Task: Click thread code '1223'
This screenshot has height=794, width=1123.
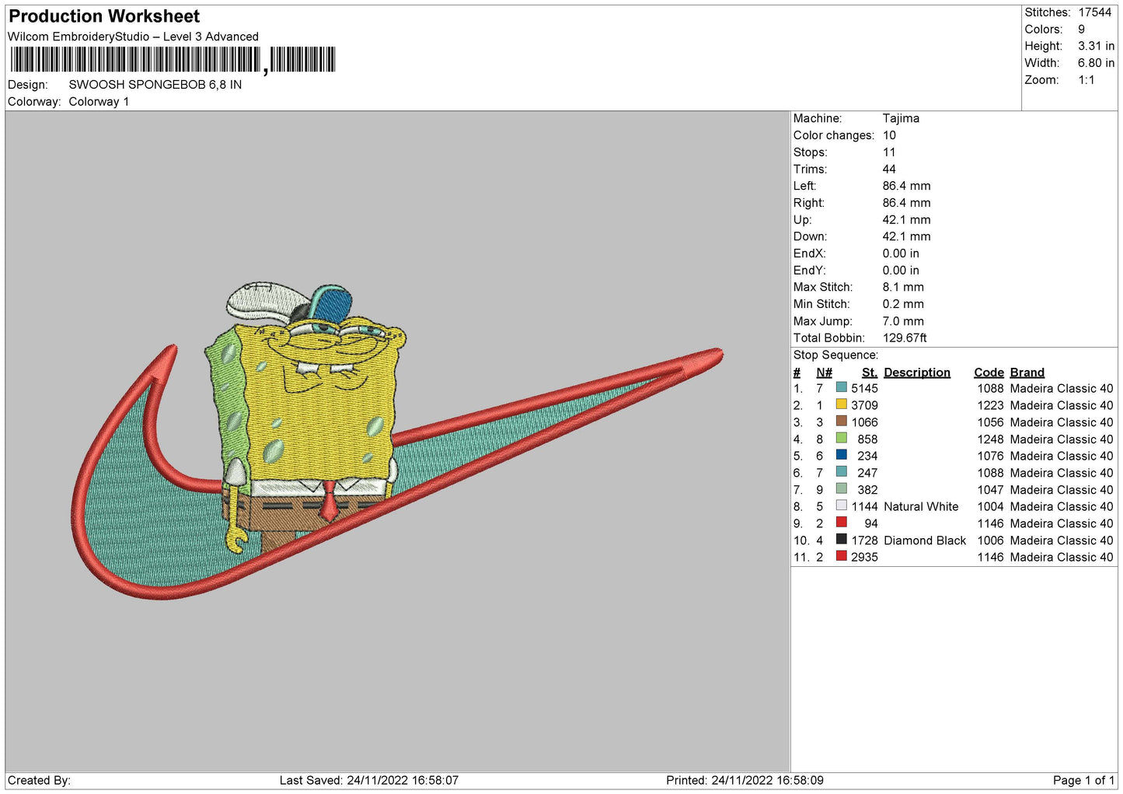Action: click(990, 405)
